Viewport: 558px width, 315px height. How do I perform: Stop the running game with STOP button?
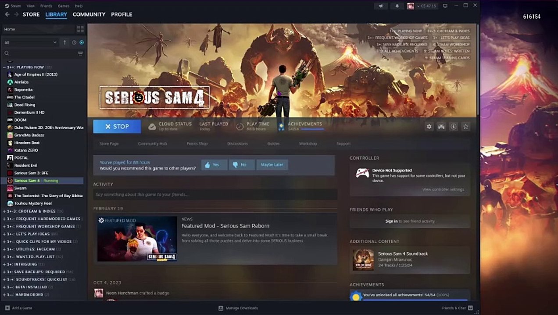click(117, 126)
